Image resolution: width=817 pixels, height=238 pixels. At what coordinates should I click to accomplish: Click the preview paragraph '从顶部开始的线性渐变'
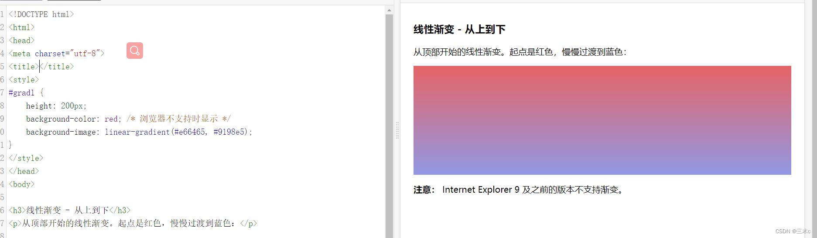(520, 52)
